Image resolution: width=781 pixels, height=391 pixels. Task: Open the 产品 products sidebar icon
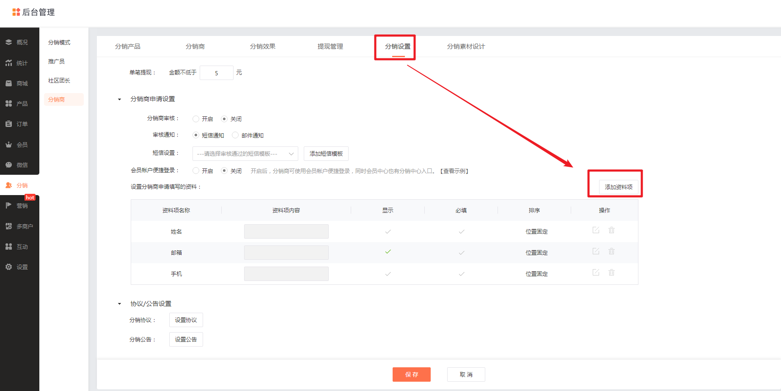pos(8,104)
